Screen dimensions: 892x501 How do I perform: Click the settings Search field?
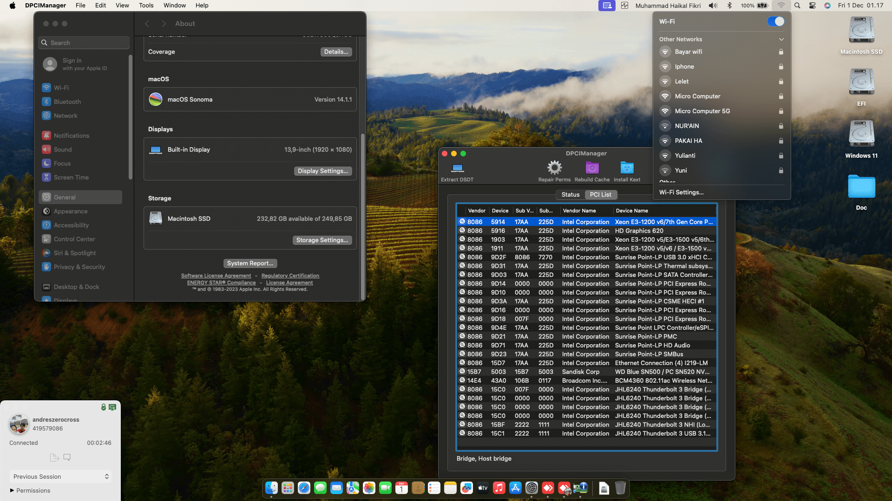pos(84,43)
